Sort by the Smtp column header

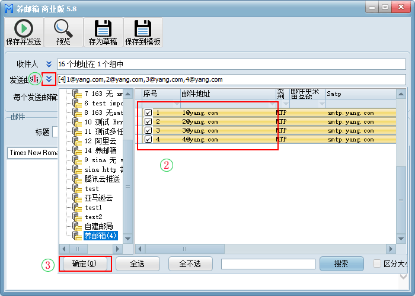click(x=360, y=94)
